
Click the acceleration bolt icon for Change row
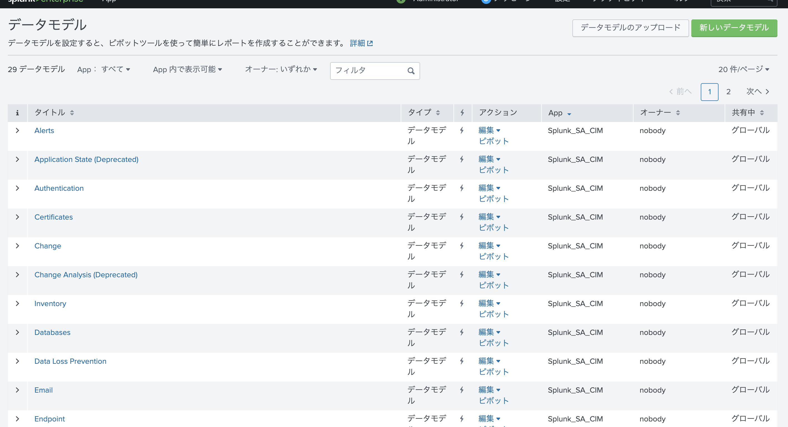pos(462,246)
